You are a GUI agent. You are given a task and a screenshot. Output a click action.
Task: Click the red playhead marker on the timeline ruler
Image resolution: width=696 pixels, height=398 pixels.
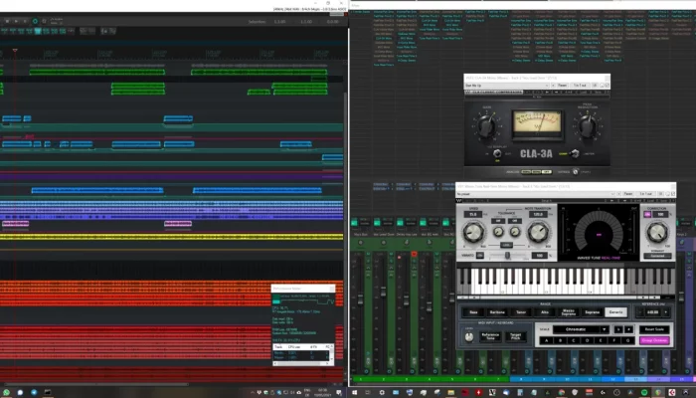tap(15, 51)
